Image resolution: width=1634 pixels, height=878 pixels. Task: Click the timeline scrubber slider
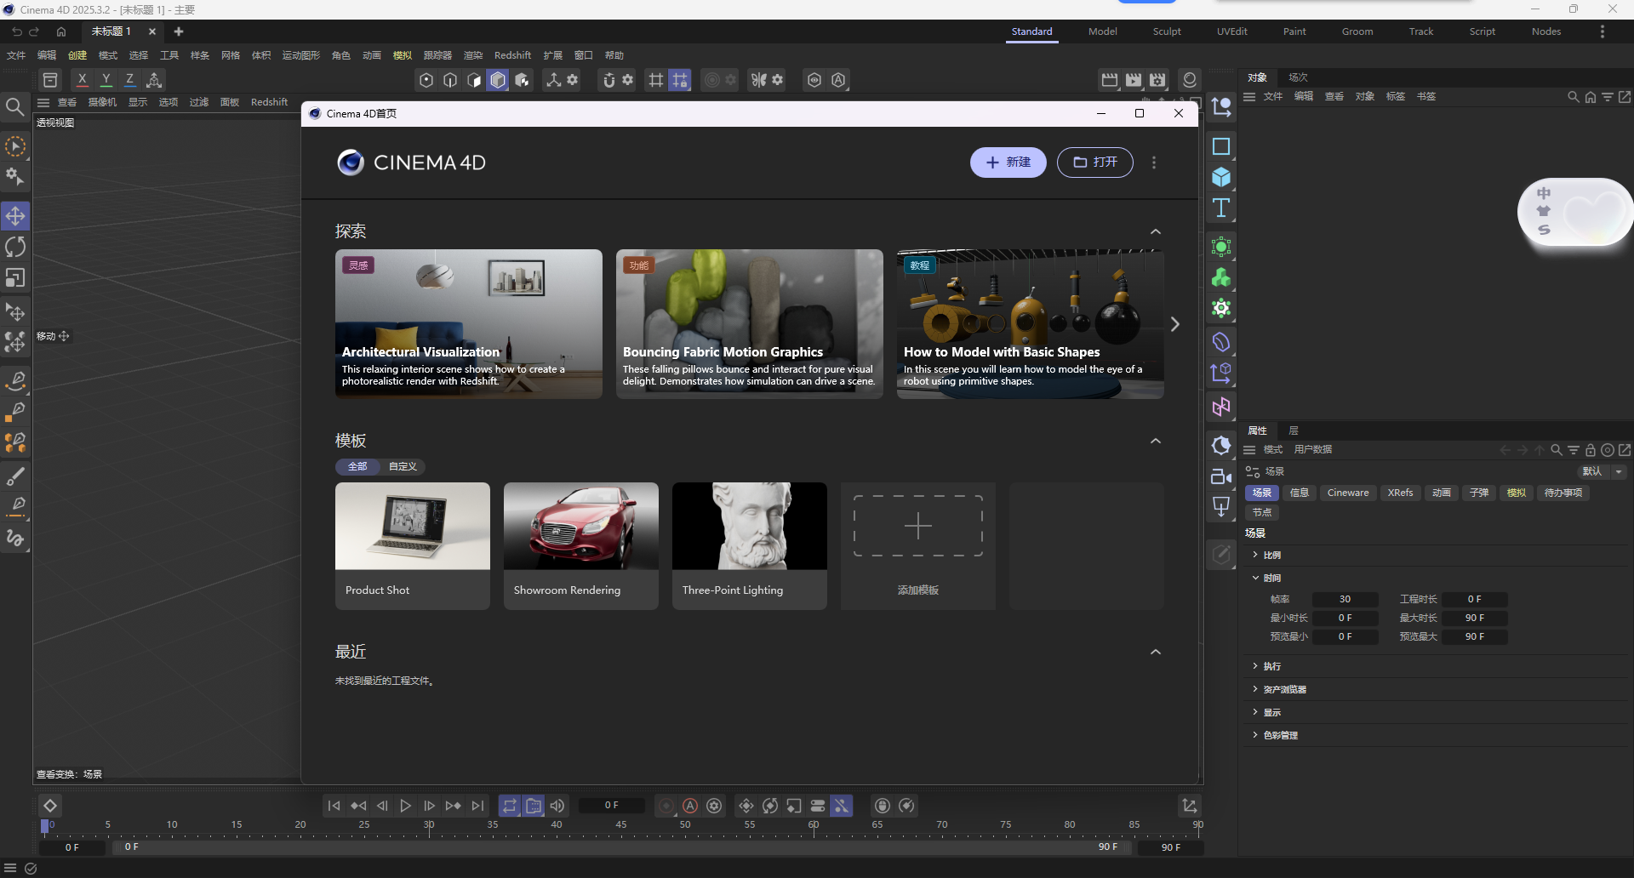(x=43, y=826)
